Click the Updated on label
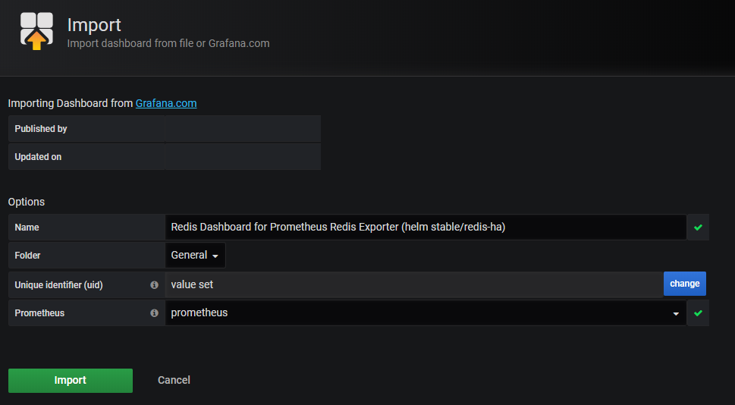This screenshot has width=735, height=405. coord(38,157)
